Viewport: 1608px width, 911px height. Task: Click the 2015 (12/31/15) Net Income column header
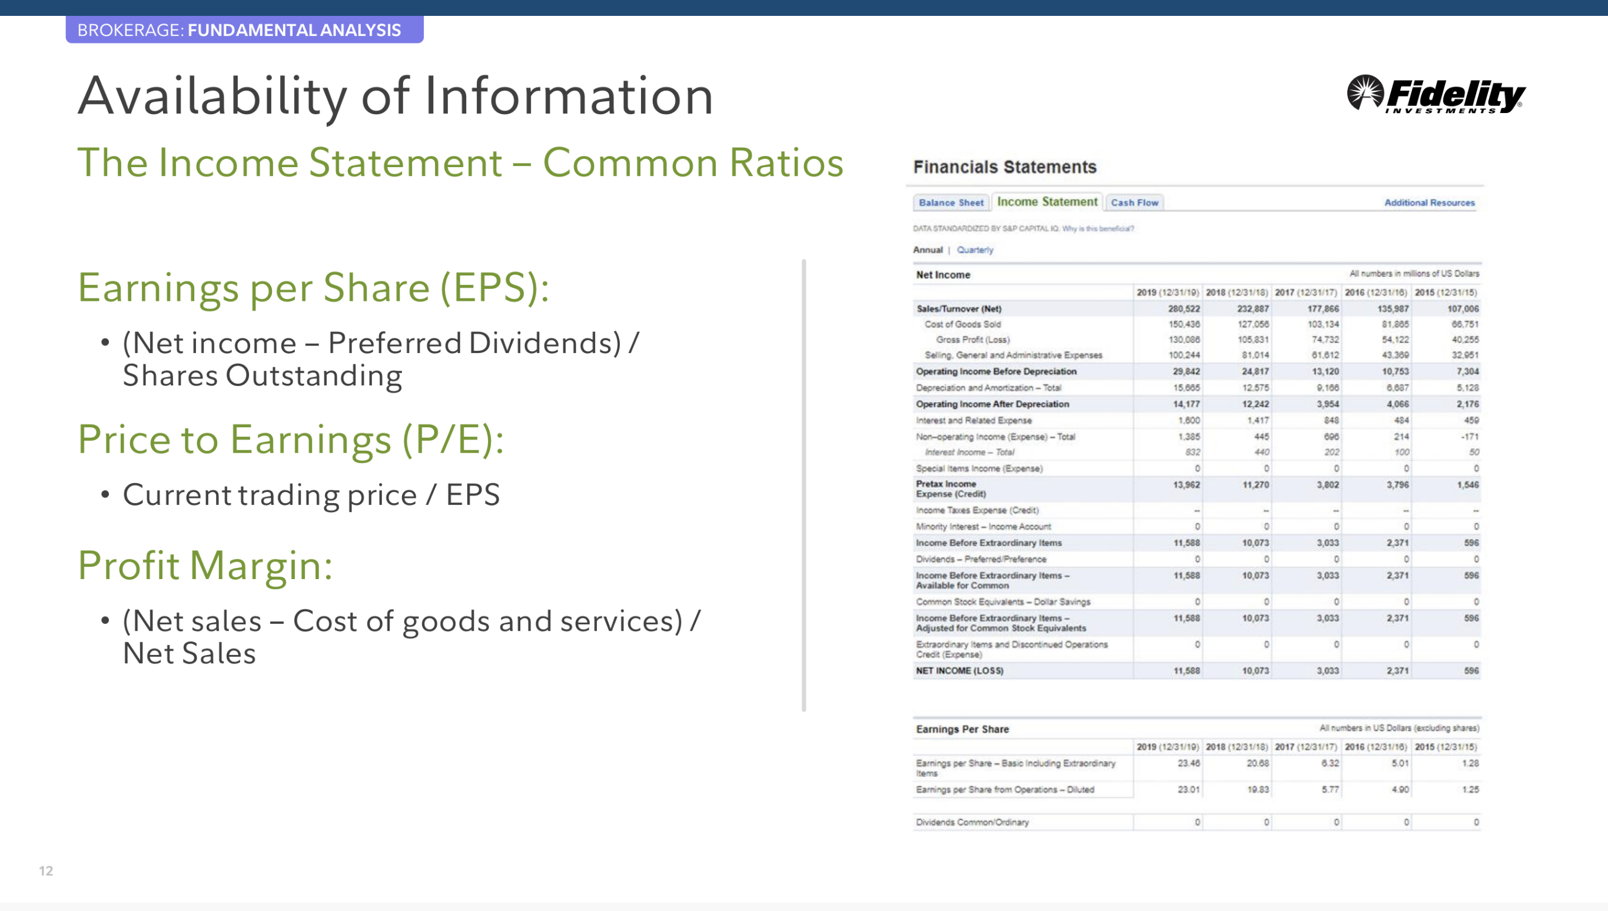click(x=1446, y=292)
